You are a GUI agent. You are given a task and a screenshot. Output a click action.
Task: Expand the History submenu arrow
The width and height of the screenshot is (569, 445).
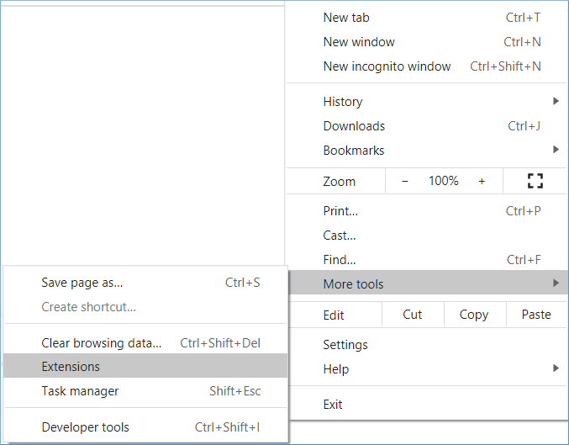(x=556, y=101)
